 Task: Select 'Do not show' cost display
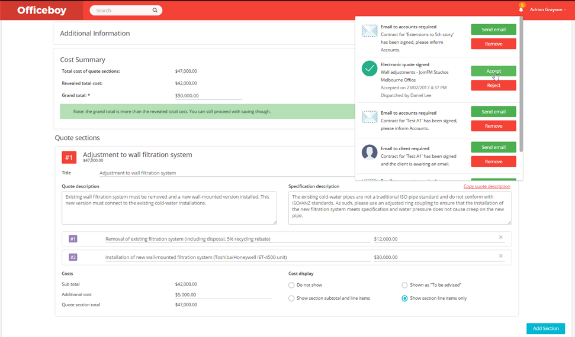point(291,285)
